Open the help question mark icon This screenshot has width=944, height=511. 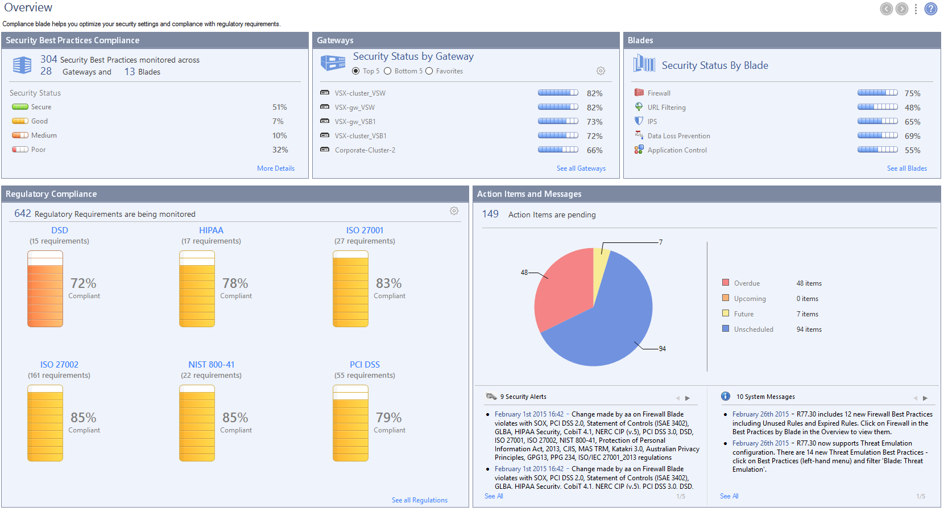(931, 9)
